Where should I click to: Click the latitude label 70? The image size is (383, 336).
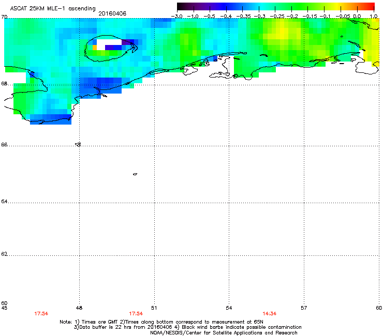pyautogui.click(x=4, y=17)
